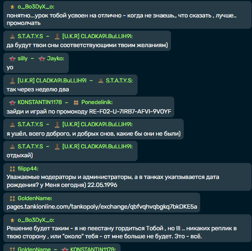
Task: Click the red star icon beside silly
Action: pyautogui.click(x=12, y=59)
